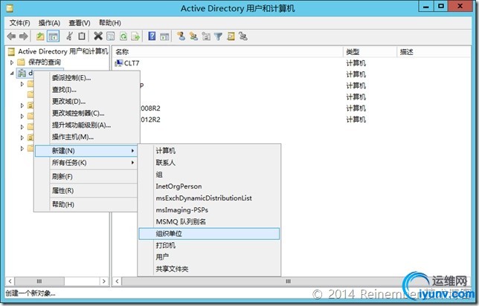
Task: Click the list pane's left scroll arrow
Action: tap(117, 281)
